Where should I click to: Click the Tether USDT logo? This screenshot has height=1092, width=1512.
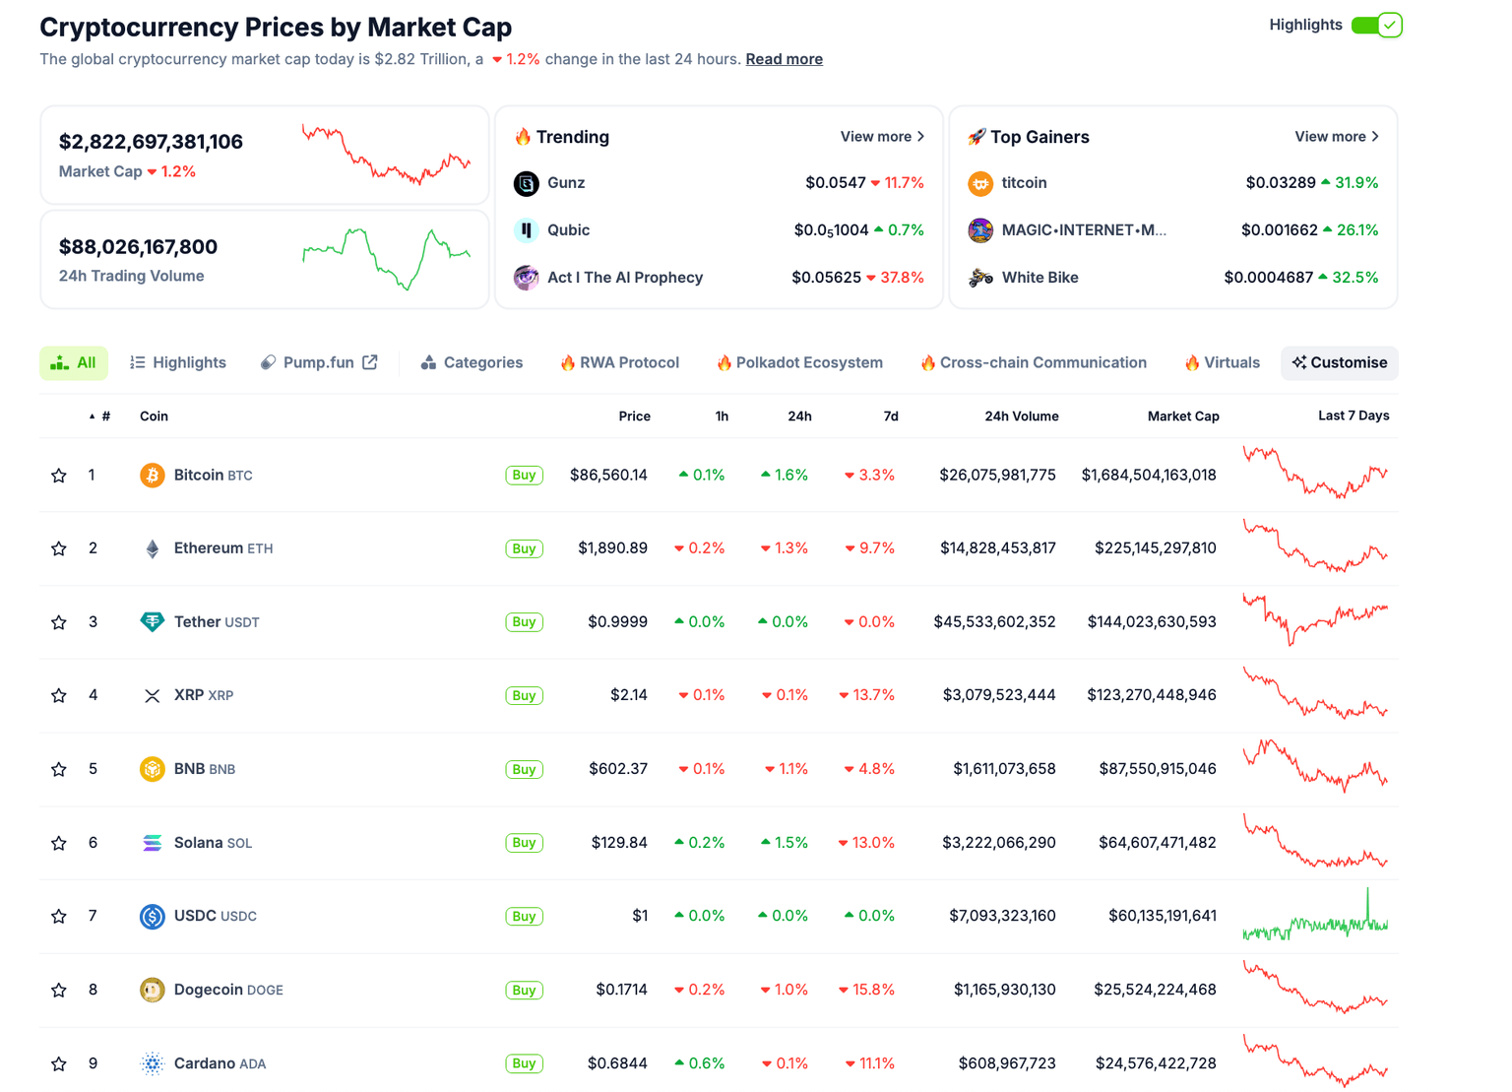pos(153,621)
